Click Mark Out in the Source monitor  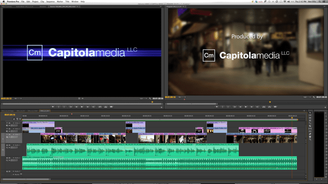64,107
